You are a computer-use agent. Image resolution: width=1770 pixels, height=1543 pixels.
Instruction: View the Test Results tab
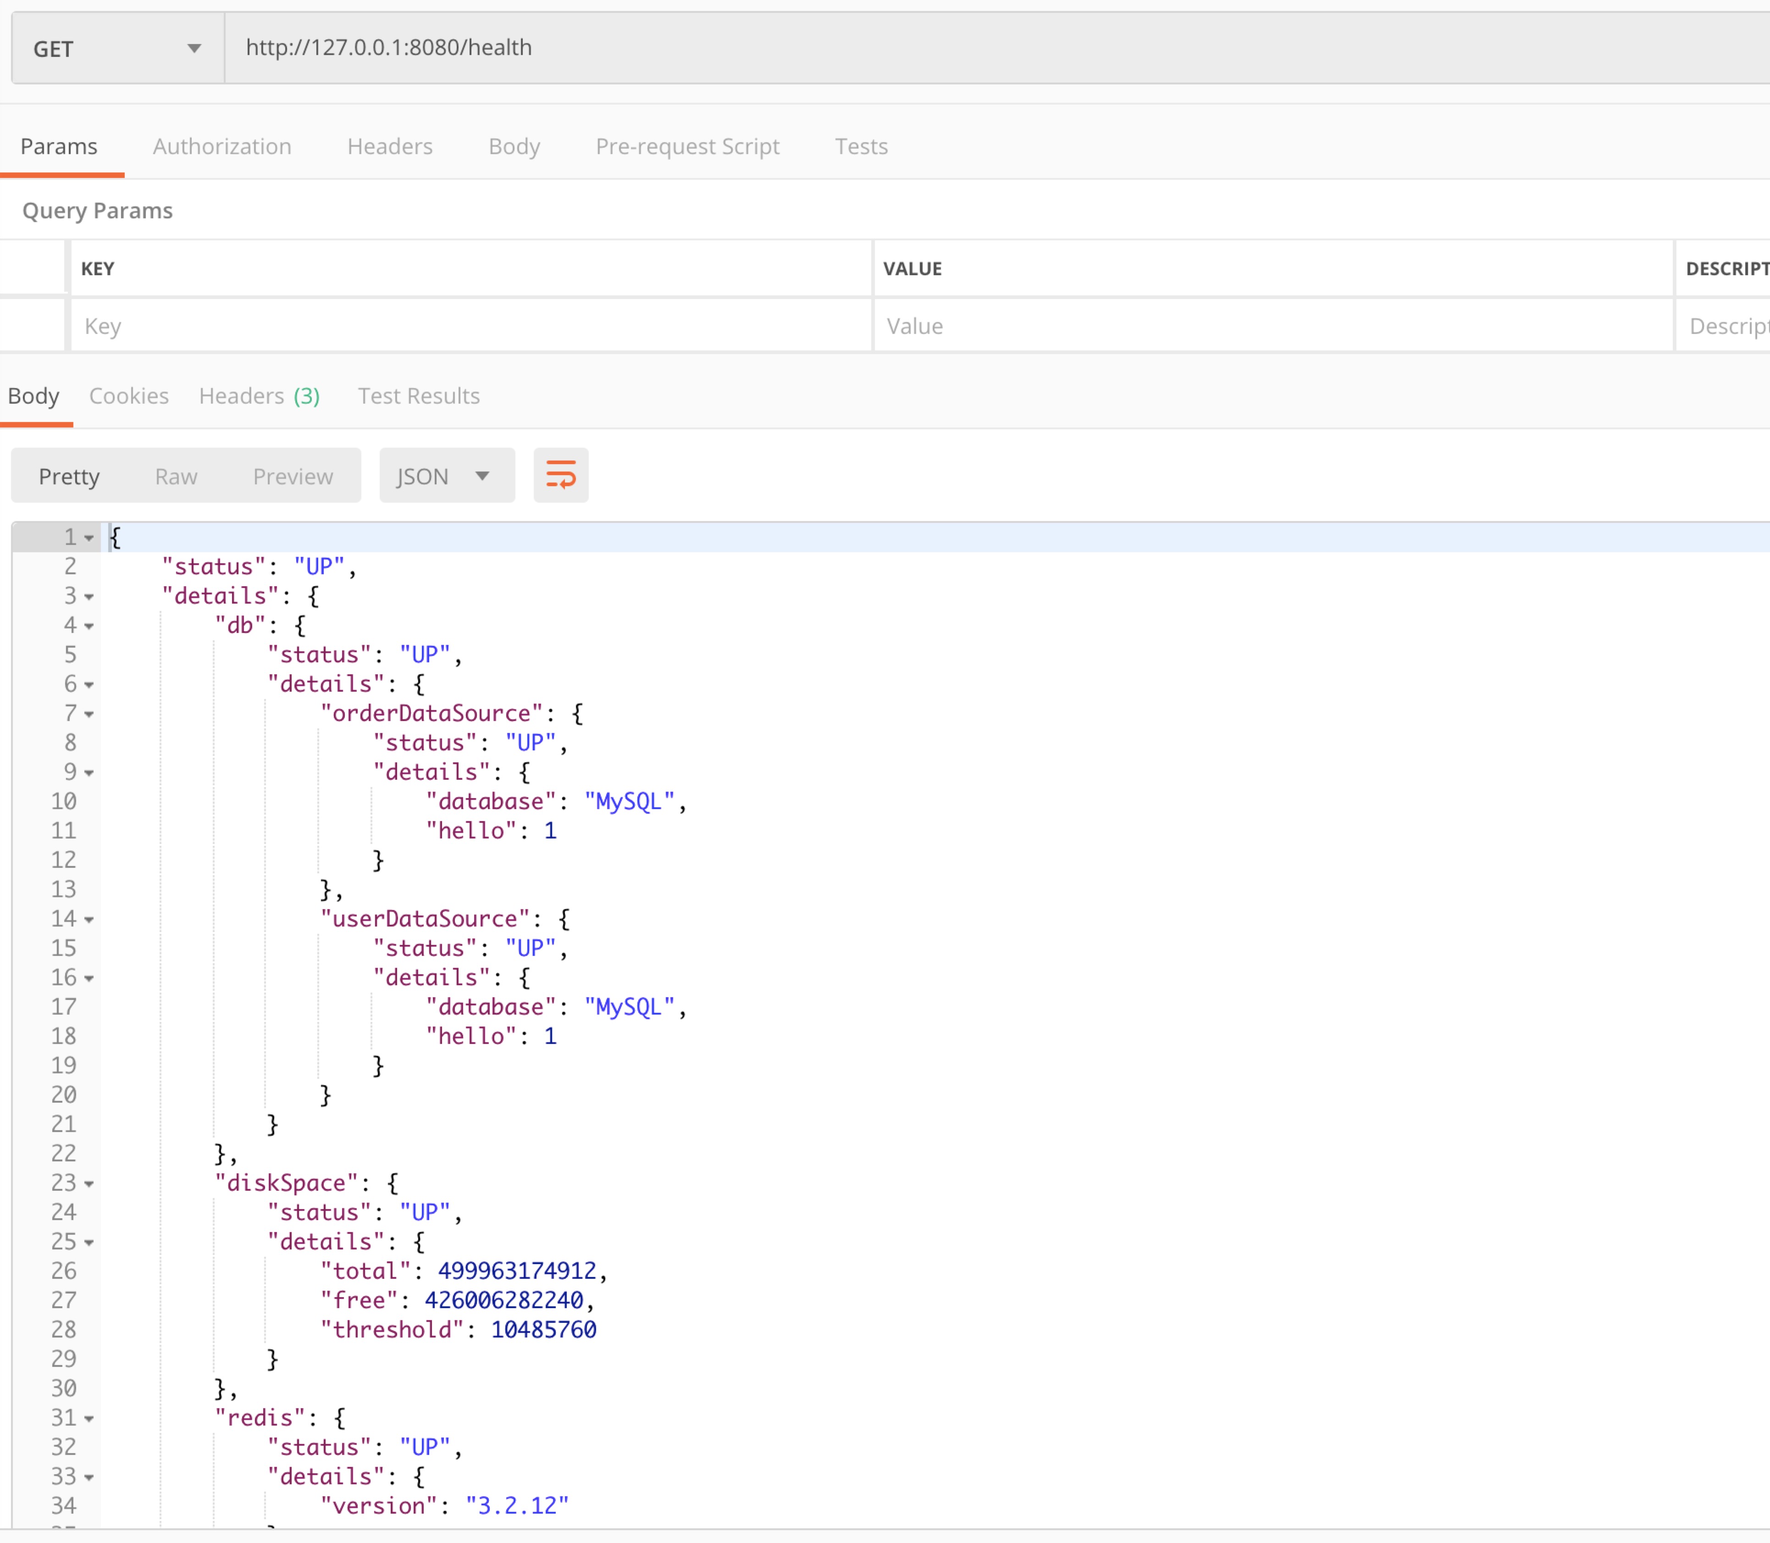point(418,396)
